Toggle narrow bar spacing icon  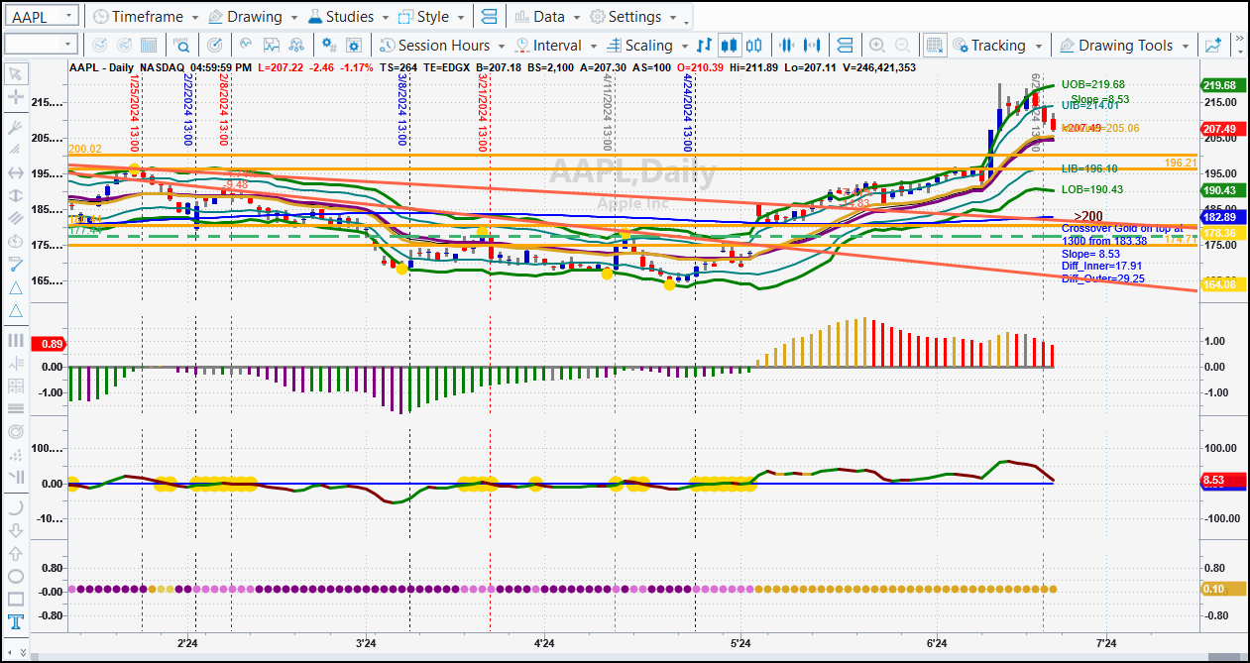(788, 45)
